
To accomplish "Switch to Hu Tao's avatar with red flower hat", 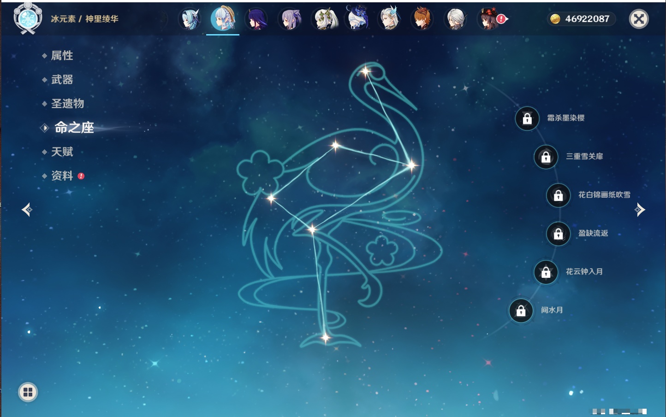I will 488,19.
